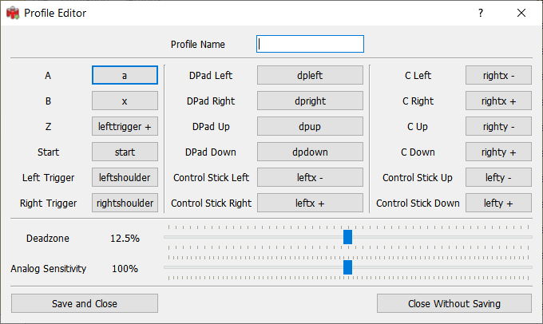Remap Control Stick Up 'lefty -'

[498, 177]
